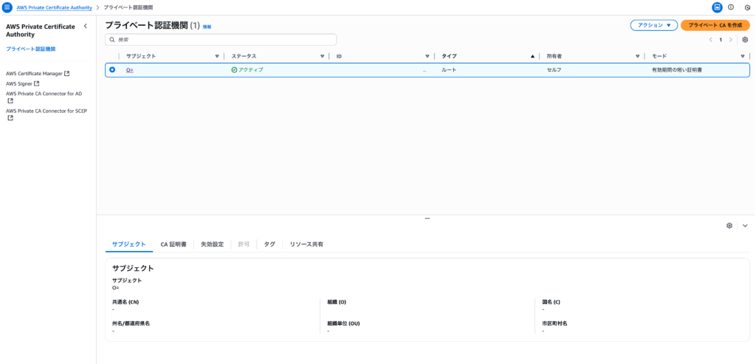Click the 国名 (C) field label
Image resolution: width=756 pixels, height=364 pixels.
551,302
